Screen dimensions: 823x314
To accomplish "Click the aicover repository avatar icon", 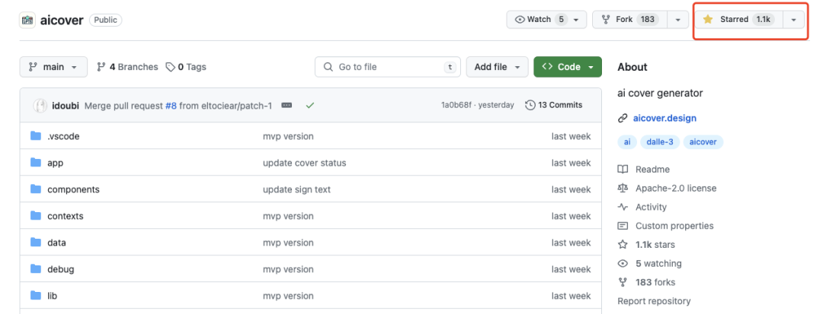I will (x=27, y=20).
